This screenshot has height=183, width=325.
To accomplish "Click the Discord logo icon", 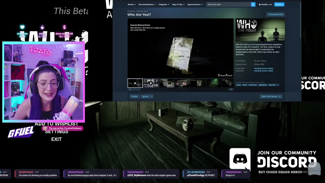I will (x=240, y=159).
